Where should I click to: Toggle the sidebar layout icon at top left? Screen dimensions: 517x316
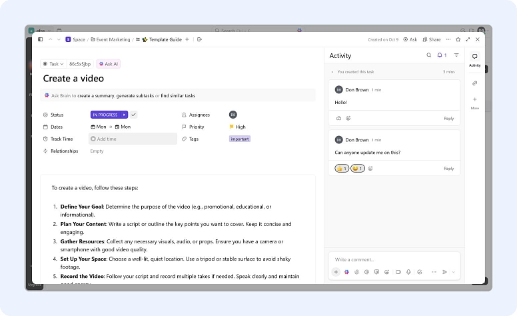tap(41, 39)
